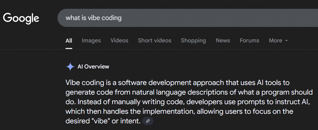Switch to the News tab

point(223,41)
